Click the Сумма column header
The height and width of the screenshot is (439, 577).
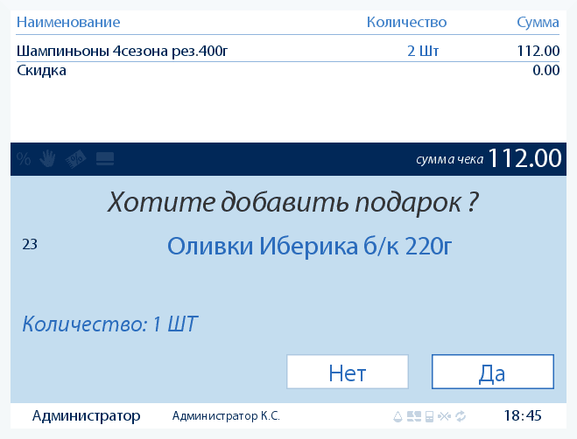(x=538, y=23)
